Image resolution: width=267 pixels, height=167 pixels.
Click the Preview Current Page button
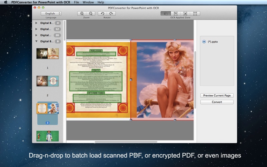click(x=217, y=96)
